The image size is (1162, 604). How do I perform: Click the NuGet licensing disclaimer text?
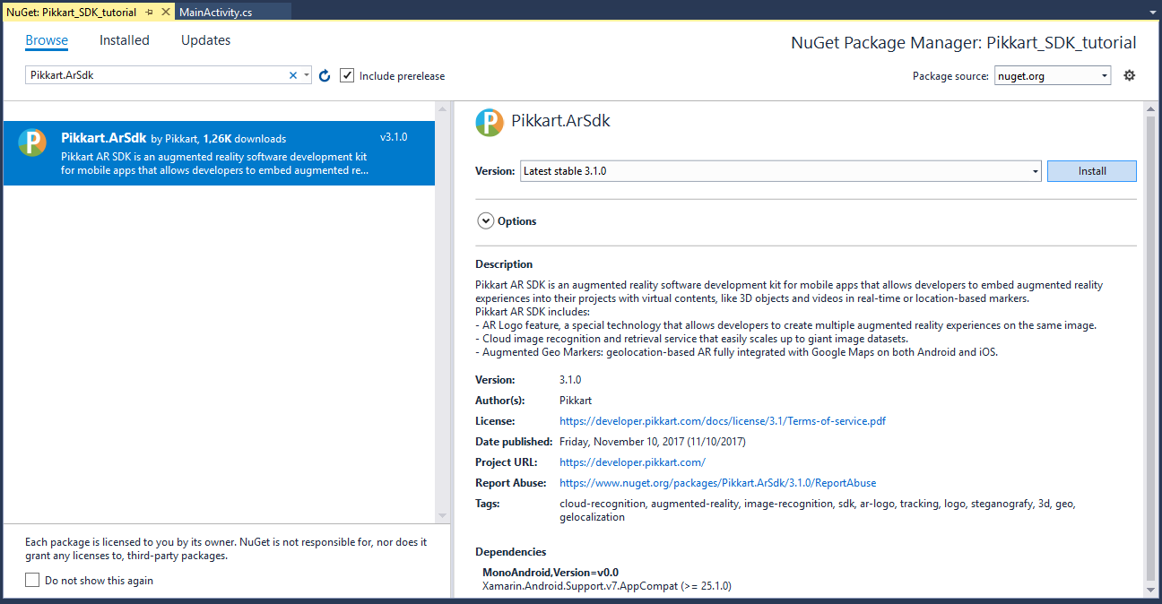226,548
